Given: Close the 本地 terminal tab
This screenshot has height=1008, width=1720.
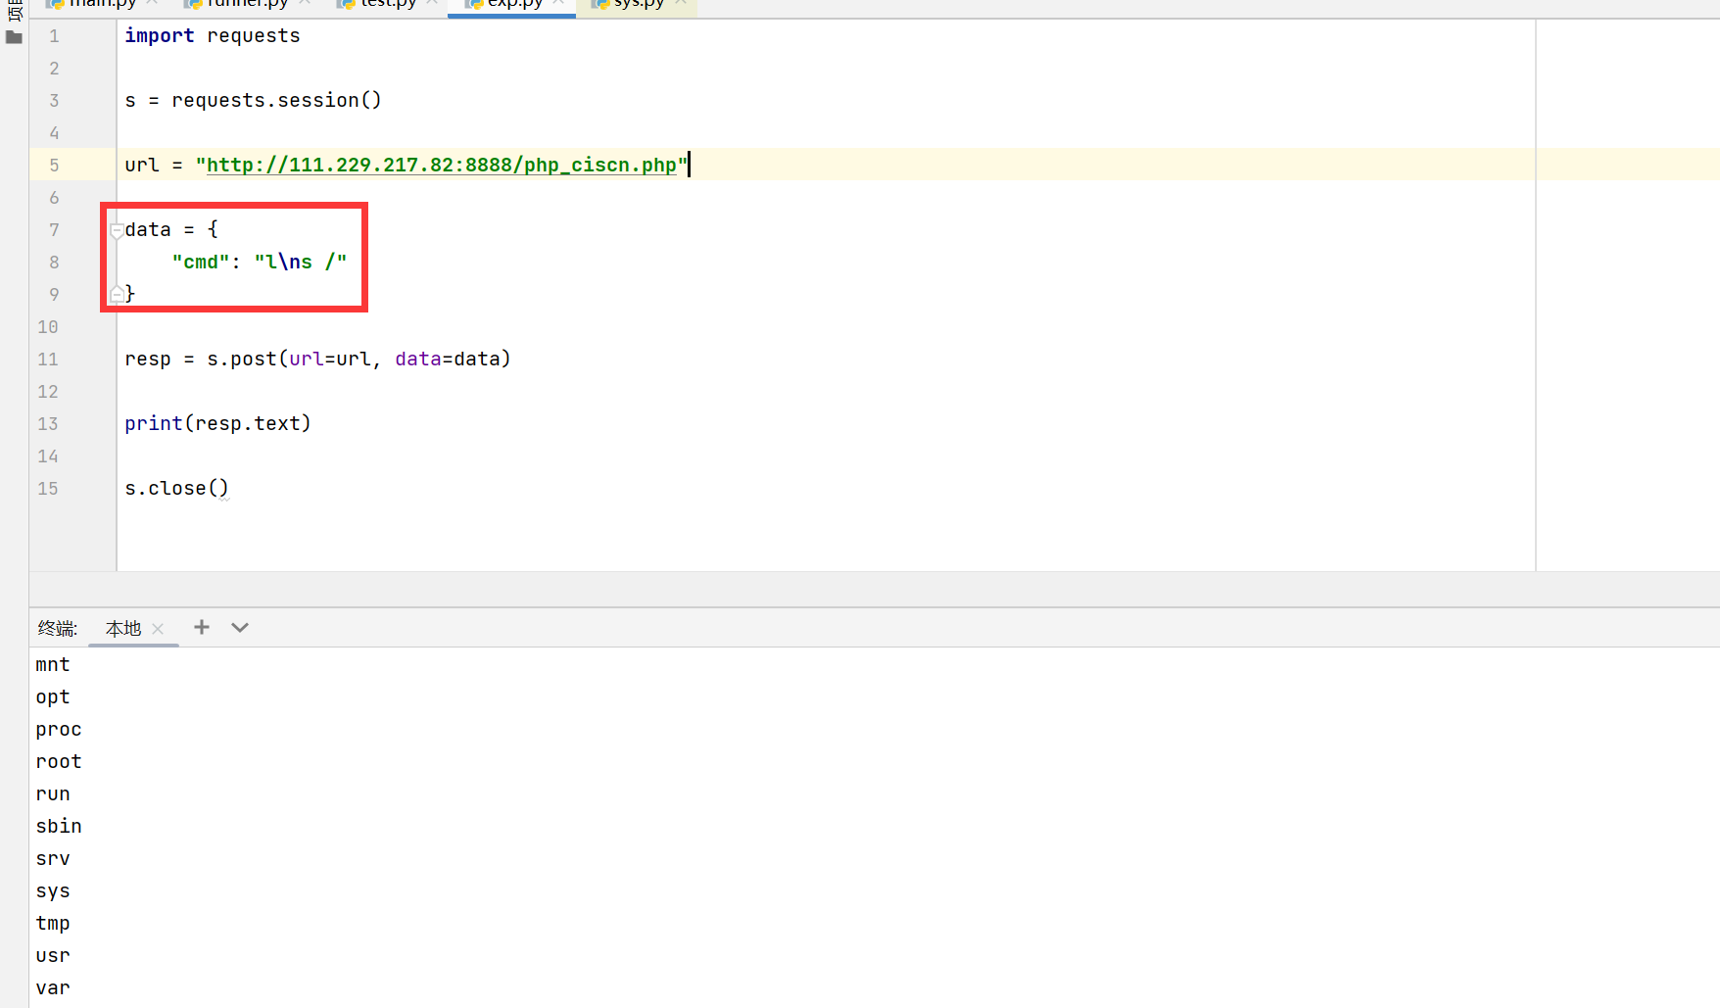Looking at the screenshot, I should (158, 629).
